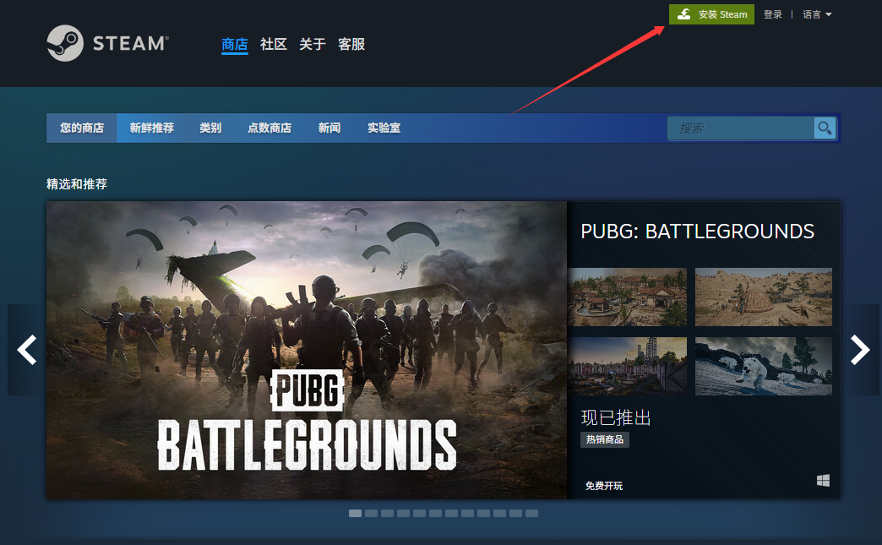View the PUBG village screenshot thumbnail
This screenshot has width=882, height=545.
tap(627, 297)
